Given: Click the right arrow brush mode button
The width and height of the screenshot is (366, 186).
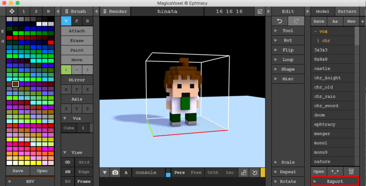Looking at the screenshot, I should pyautogui.click(x=88, y=70).
